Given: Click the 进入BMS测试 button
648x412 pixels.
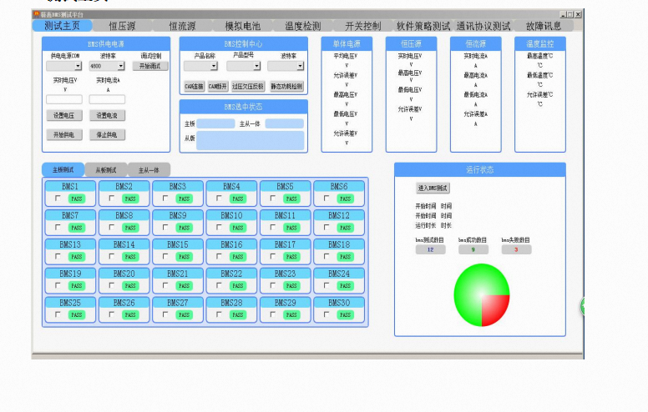Looking at the screenshot, I should point(433,188).
